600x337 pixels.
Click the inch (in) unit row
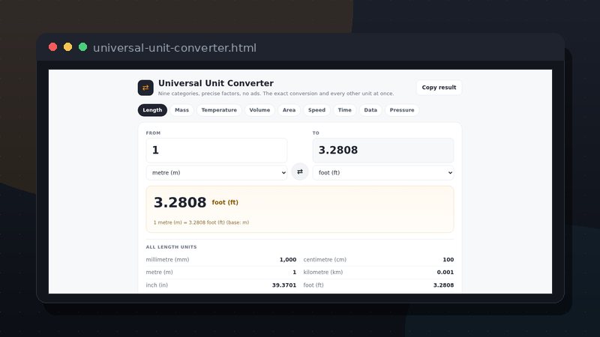click(x=220, y=285)
